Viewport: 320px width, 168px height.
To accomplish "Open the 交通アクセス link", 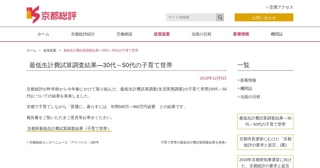I will (281, 7).
